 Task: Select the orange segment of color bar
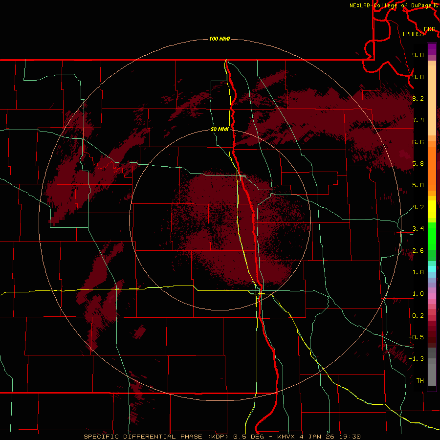click(x=432, y=168)
